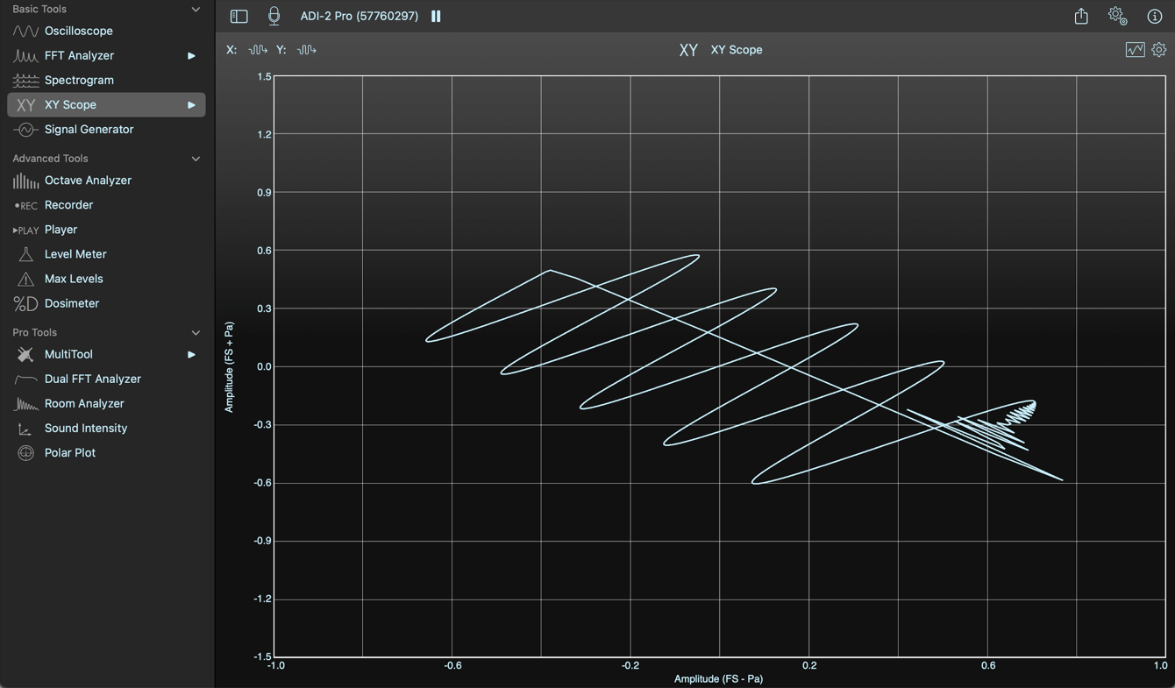This screenshot has width=1175, height=688.
Task: Click the Room Analyzer icon
Action: point(25,404)
